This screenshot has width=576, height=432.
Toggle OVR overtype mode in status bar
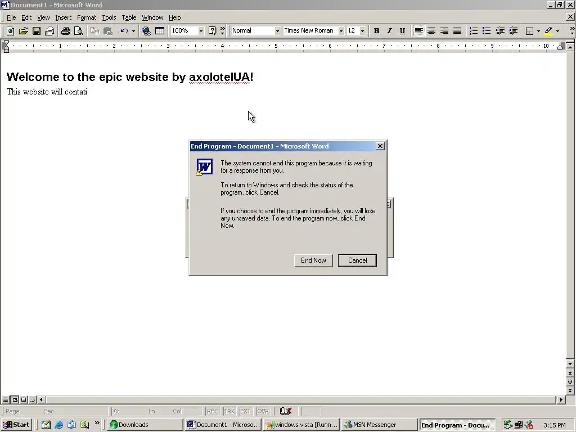(x=263, y=411)
